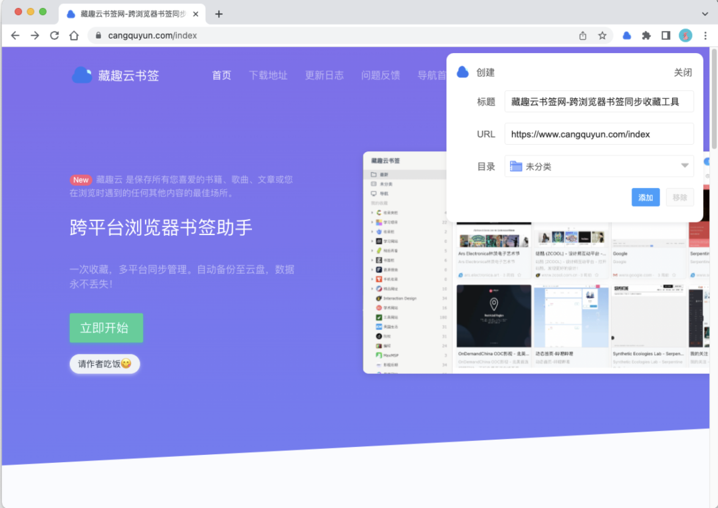Click the URL input field in the popup
This screenshot has width=718, height=508.
point(598,133)
